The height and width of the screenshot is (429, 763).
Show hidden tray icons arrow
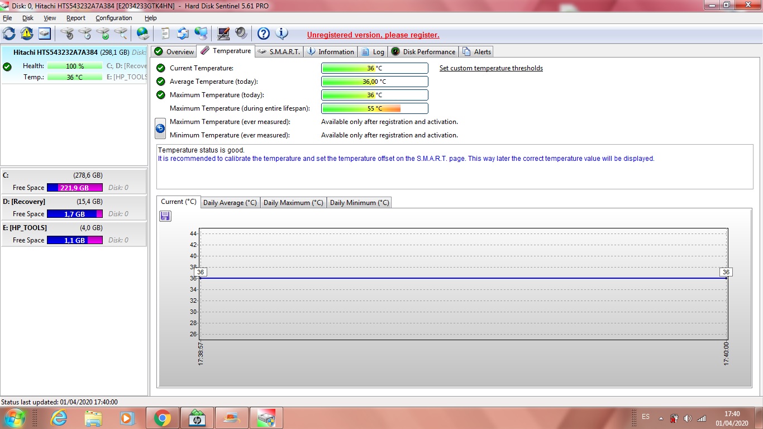coord(661,418)
